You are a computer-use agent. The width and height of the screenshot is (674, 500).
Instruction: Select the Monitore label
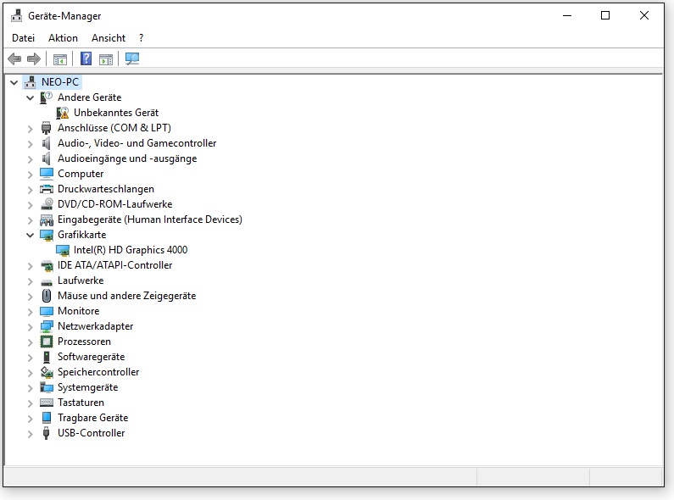click(x=78, y=311)
